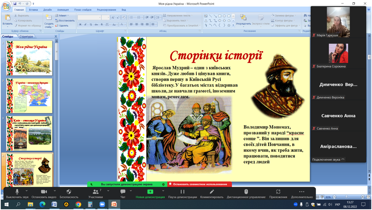Click the More options ellipsis icon
The height and width of the screenshot is (210, 372).
(x=302, y=192)
